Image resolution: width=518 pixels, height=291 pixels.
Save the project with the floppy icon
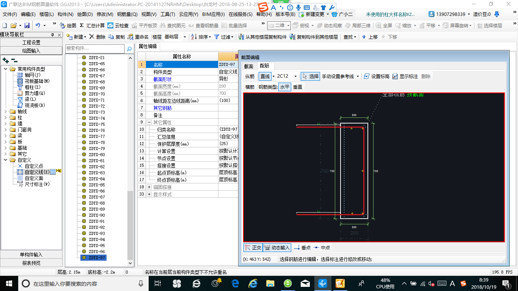[27, 25]
